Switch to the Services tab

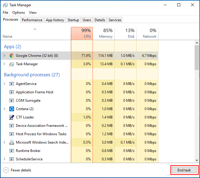(x=115, y=20)
